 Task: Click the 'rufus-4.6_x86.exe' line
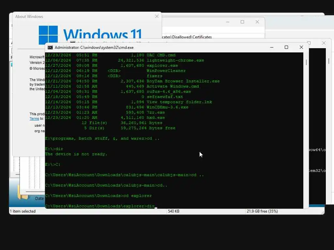click(118, 91)
